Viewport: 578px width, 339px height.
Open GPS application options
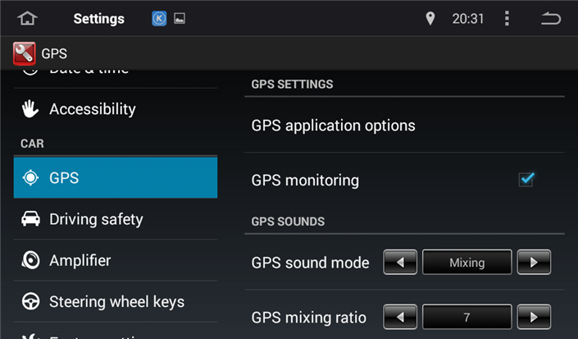coord(404,126)
